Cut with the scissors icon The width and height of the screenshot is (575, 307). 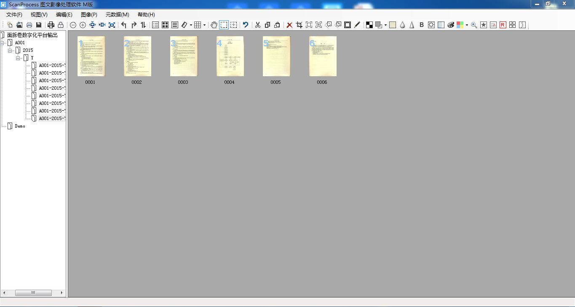coord(258,25)
